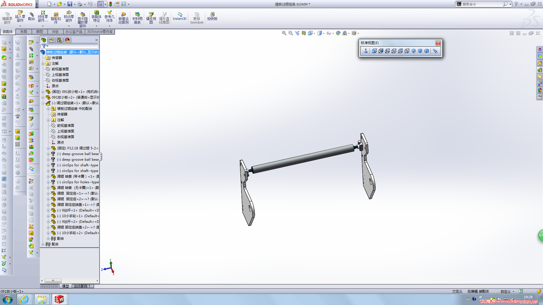Click Normal To icon in Standard Views
This screenshot has height=305, width=543.
[x=365, y=51]
